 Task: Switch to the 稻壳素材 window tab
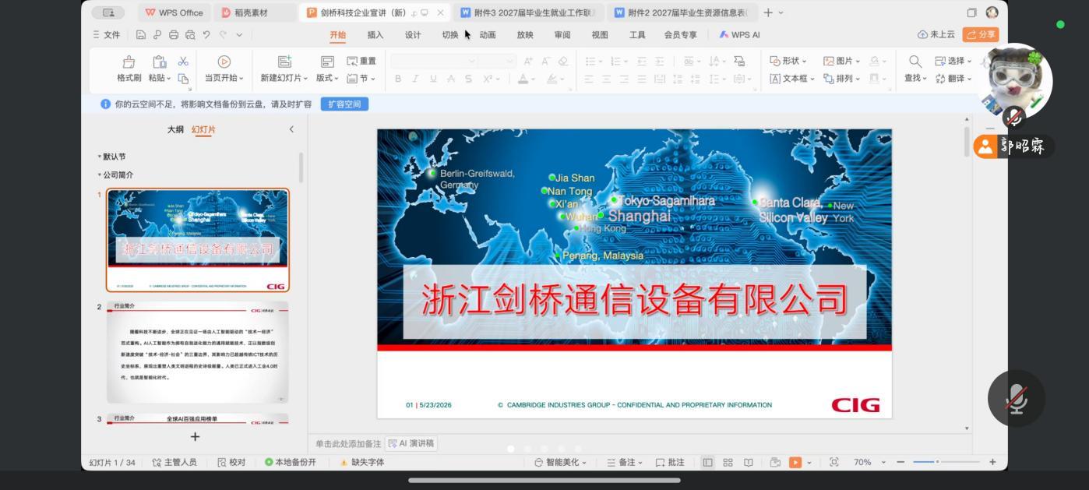pyautogui.click(x=253, y=12)
